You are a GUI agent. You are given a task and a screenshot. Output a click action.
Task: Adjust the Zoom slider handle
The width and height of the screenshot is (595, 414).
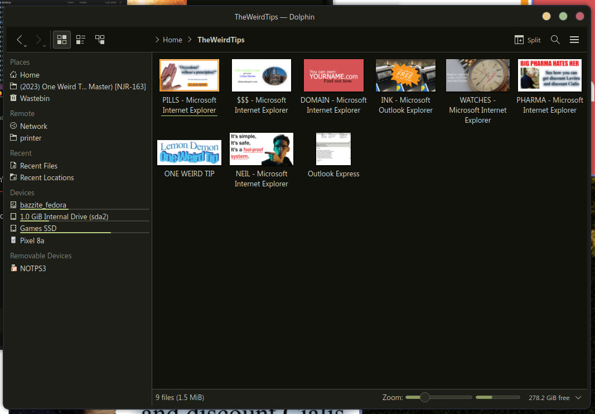pyautogui.click(x=424, y=397)
